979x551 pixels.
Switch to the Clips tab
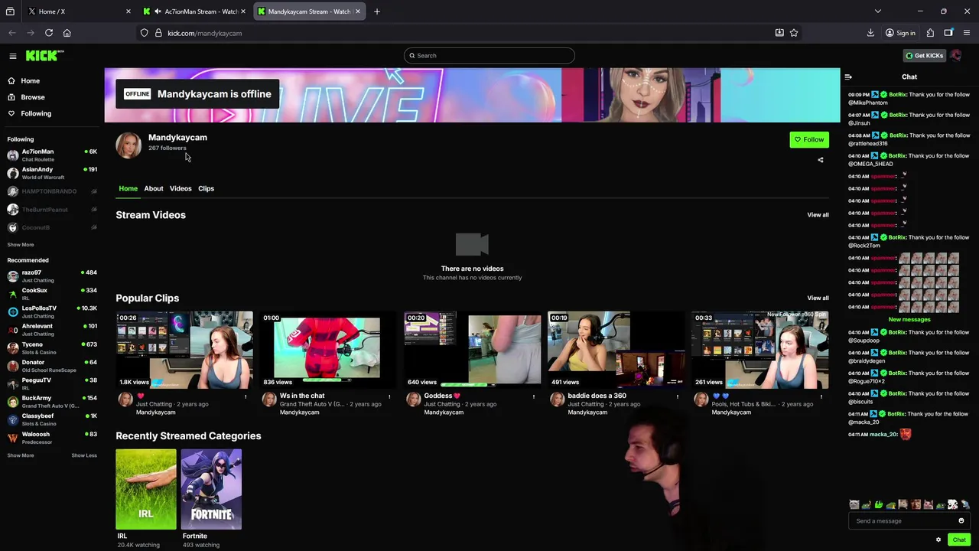coord(207,188)
